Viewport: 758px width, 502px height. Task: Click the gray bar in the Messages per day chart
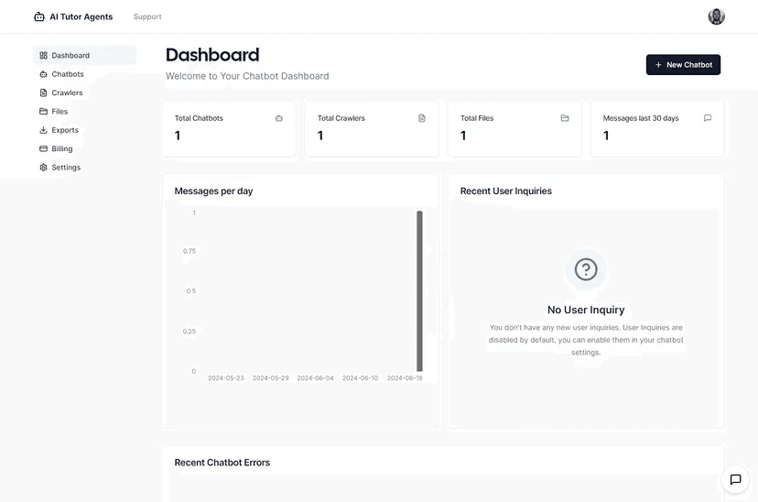pyautogui.click(x=419, y=291)
